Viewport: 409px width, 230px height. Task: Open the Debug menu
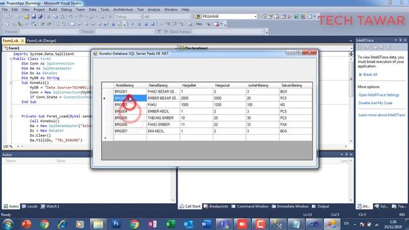point(66,10)
